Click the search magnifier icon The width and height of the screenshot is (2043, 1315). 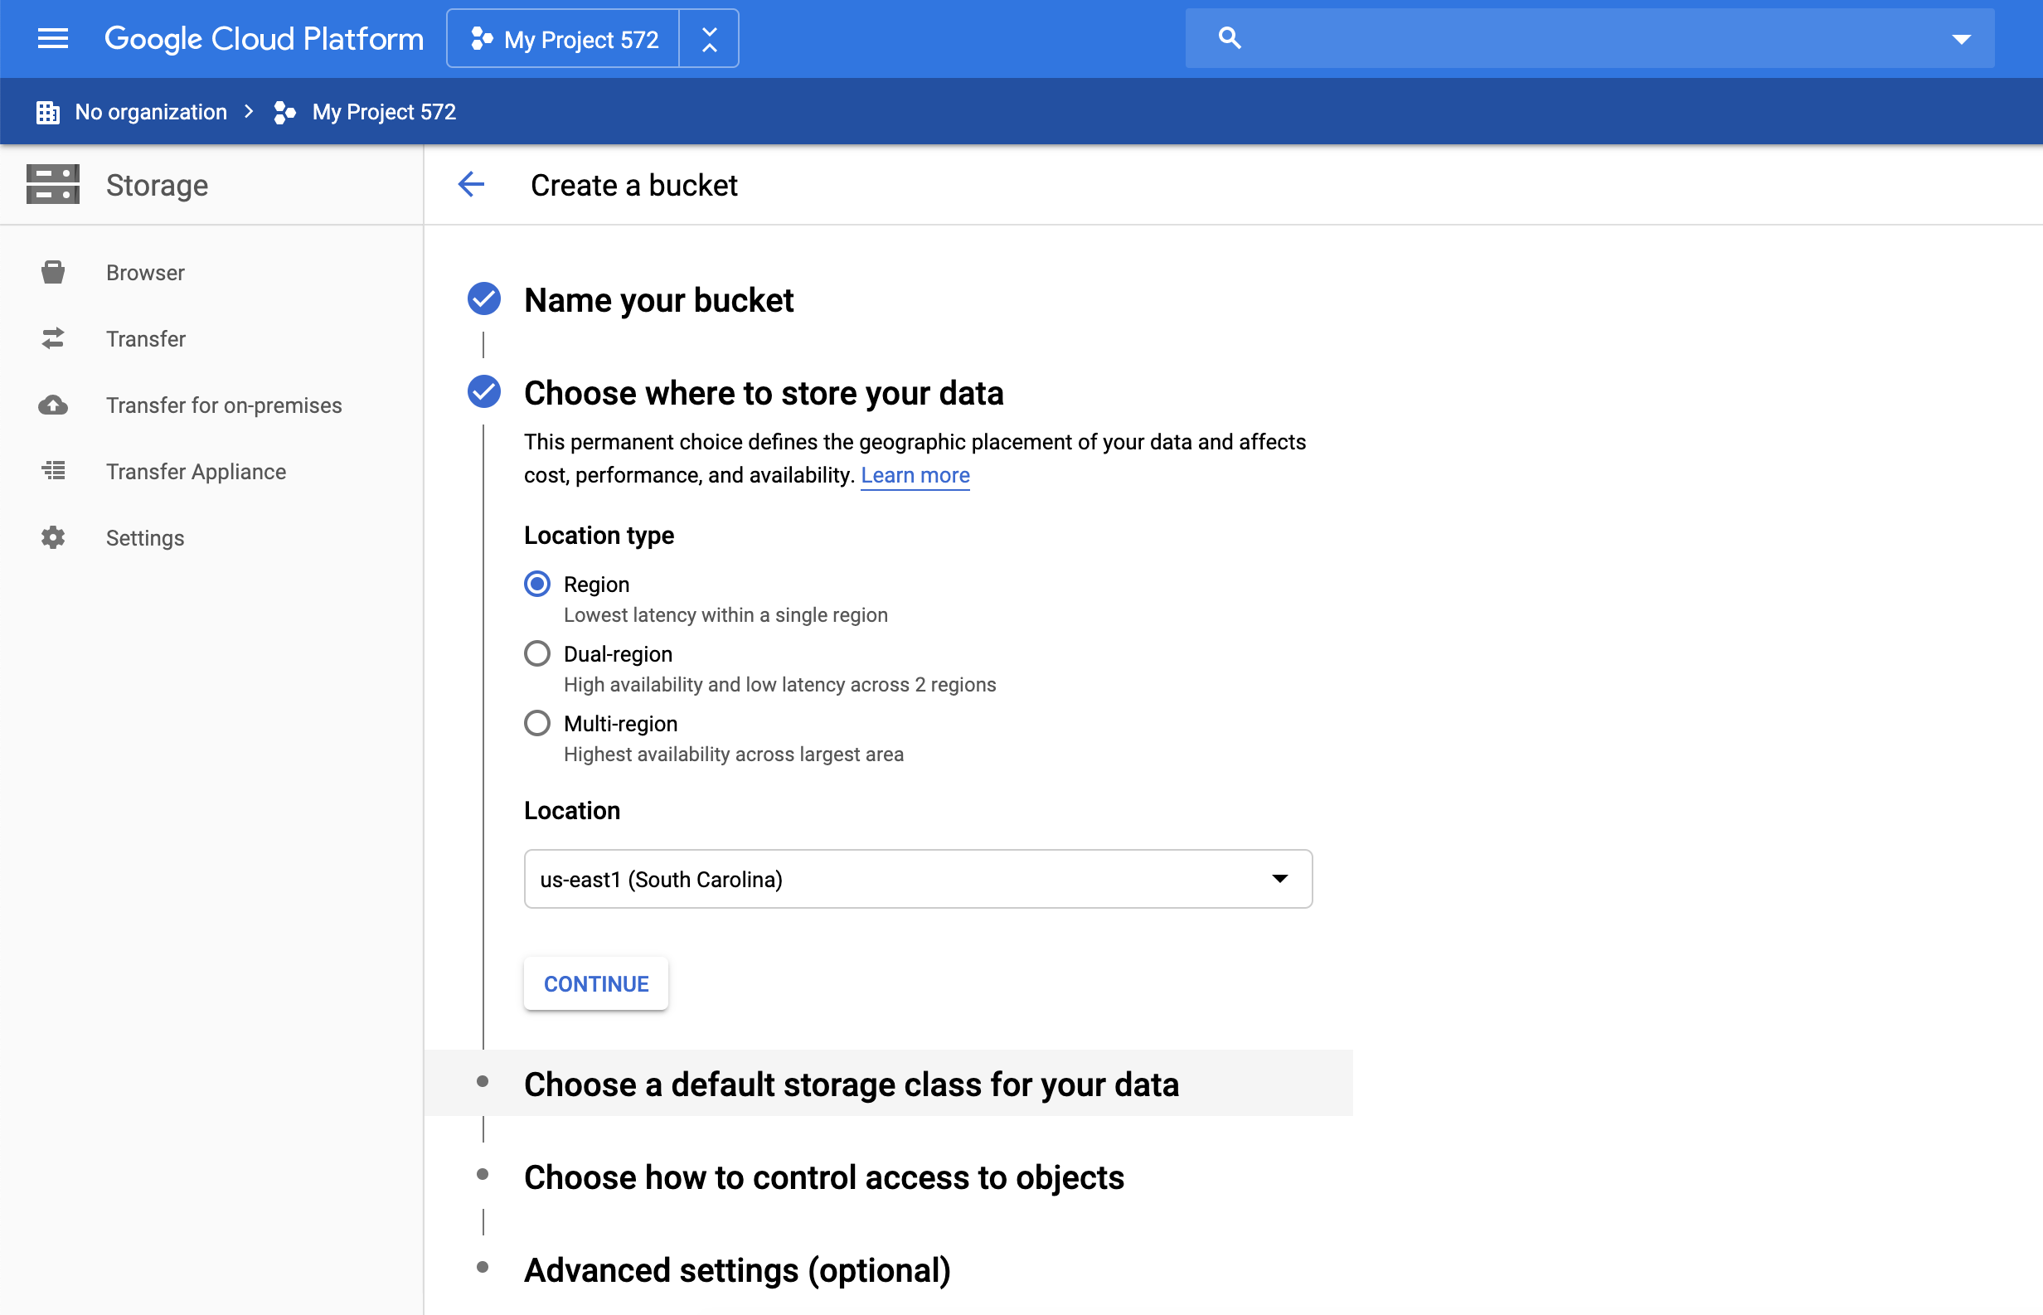(1230, 38)
